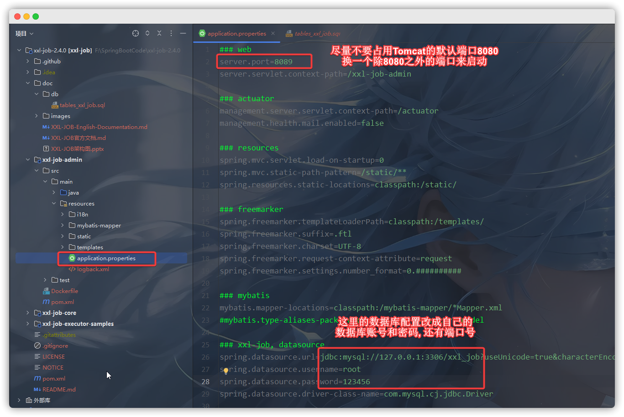Screen dimensions: 624x417
Task: Expand the xxl-job-executor-samples module
Action: point(28,324)
